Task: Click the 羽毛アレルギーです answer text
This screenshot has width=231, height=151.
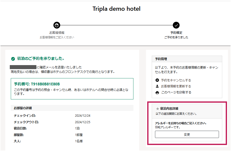Action: tap(168, 127)
